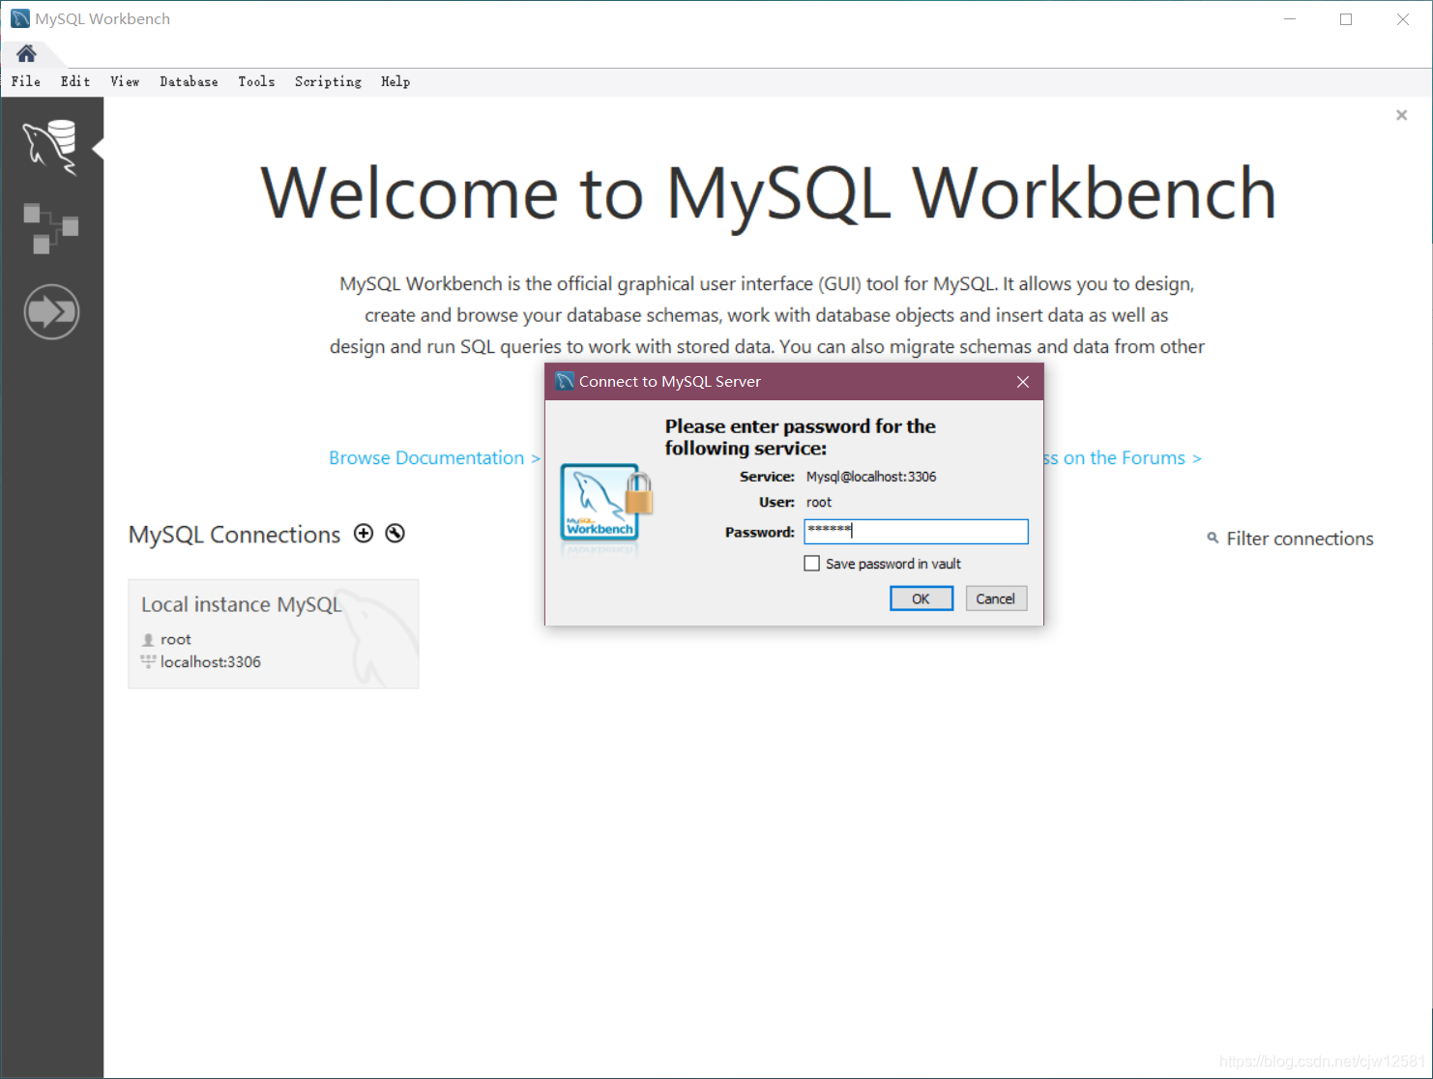
Task: Click the Filter connections search icon
Action: tap(1213, 538)
